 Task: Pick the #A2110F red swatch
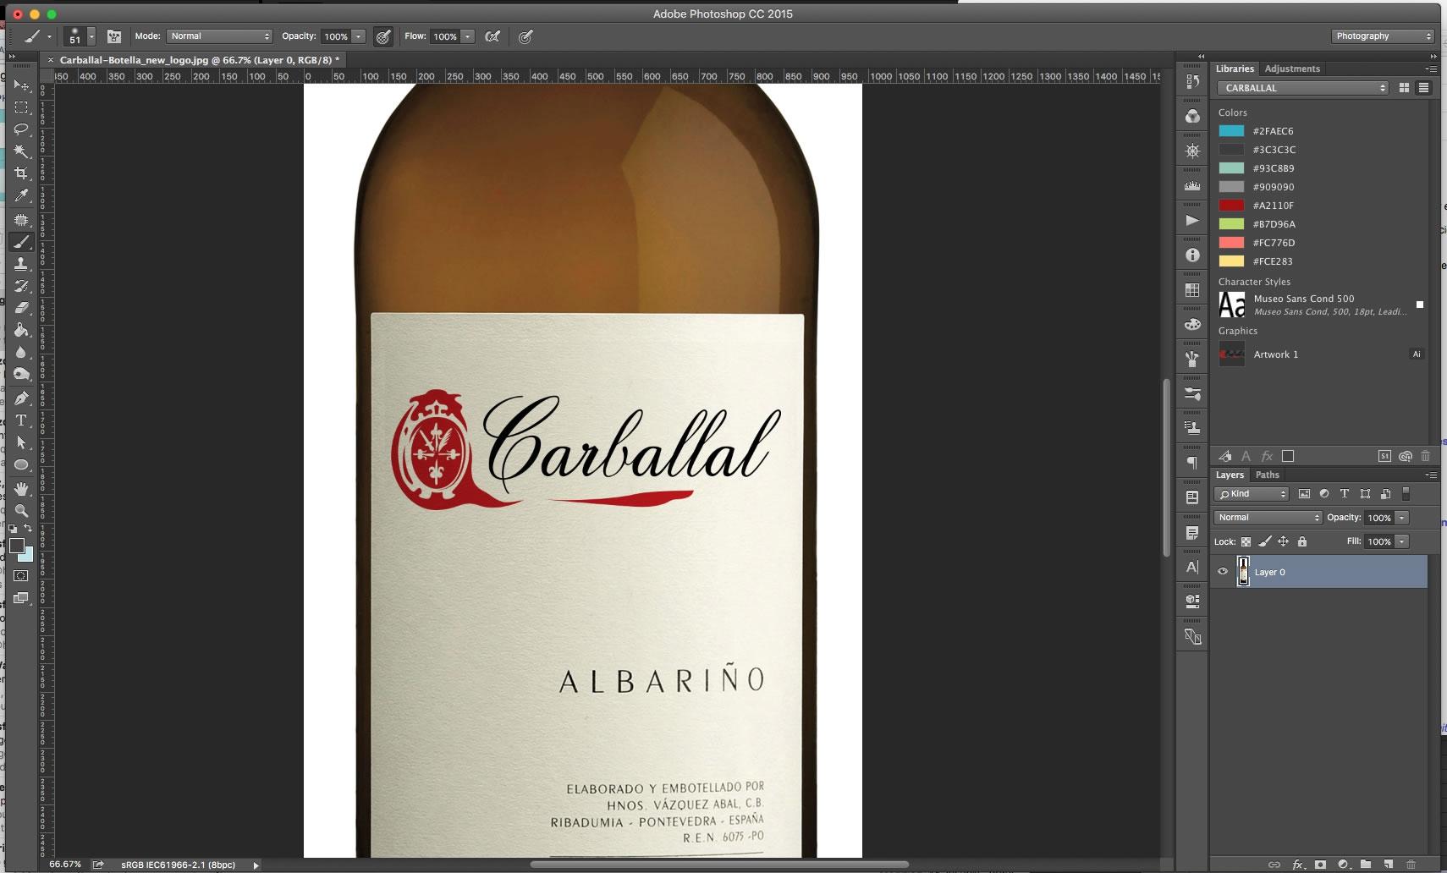pos(1231,206)
